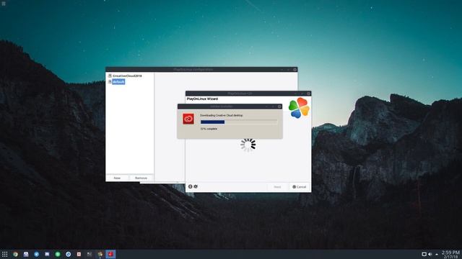462x259 pixels.
Task: Click the greyed Next button in the wizard
Action: 277,187
